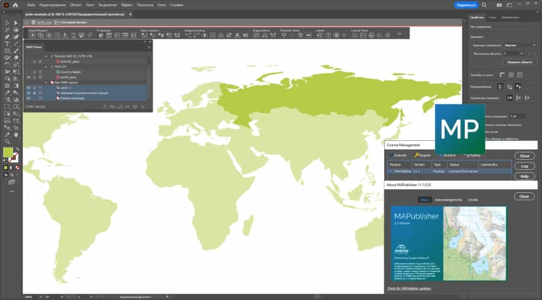Click the None color button under swatches
Image resolution: width=542 pixels, height=300 pixels.
pyautogui.click(x=17, y=168)
